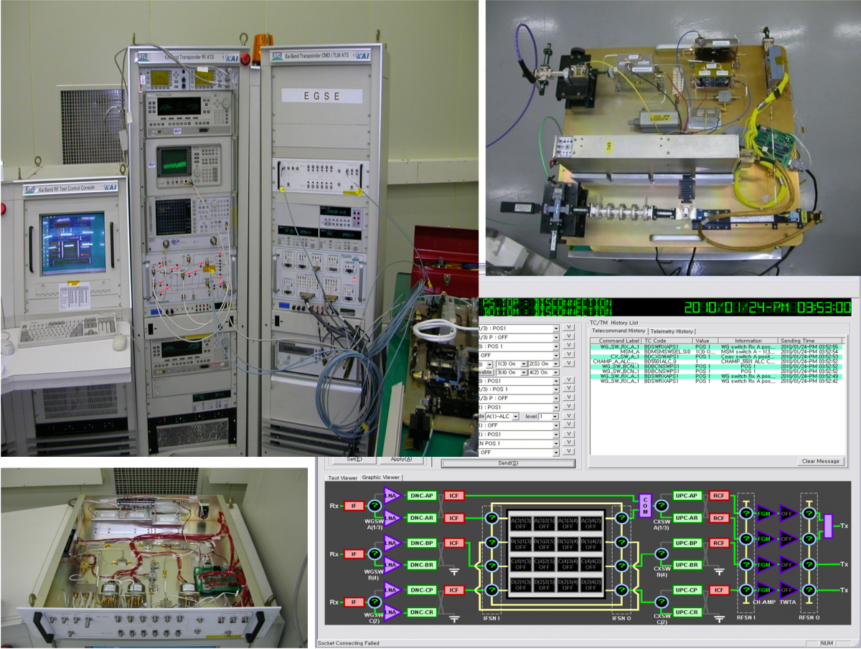Click the top FGM amplifier triangle

[766, 513]
